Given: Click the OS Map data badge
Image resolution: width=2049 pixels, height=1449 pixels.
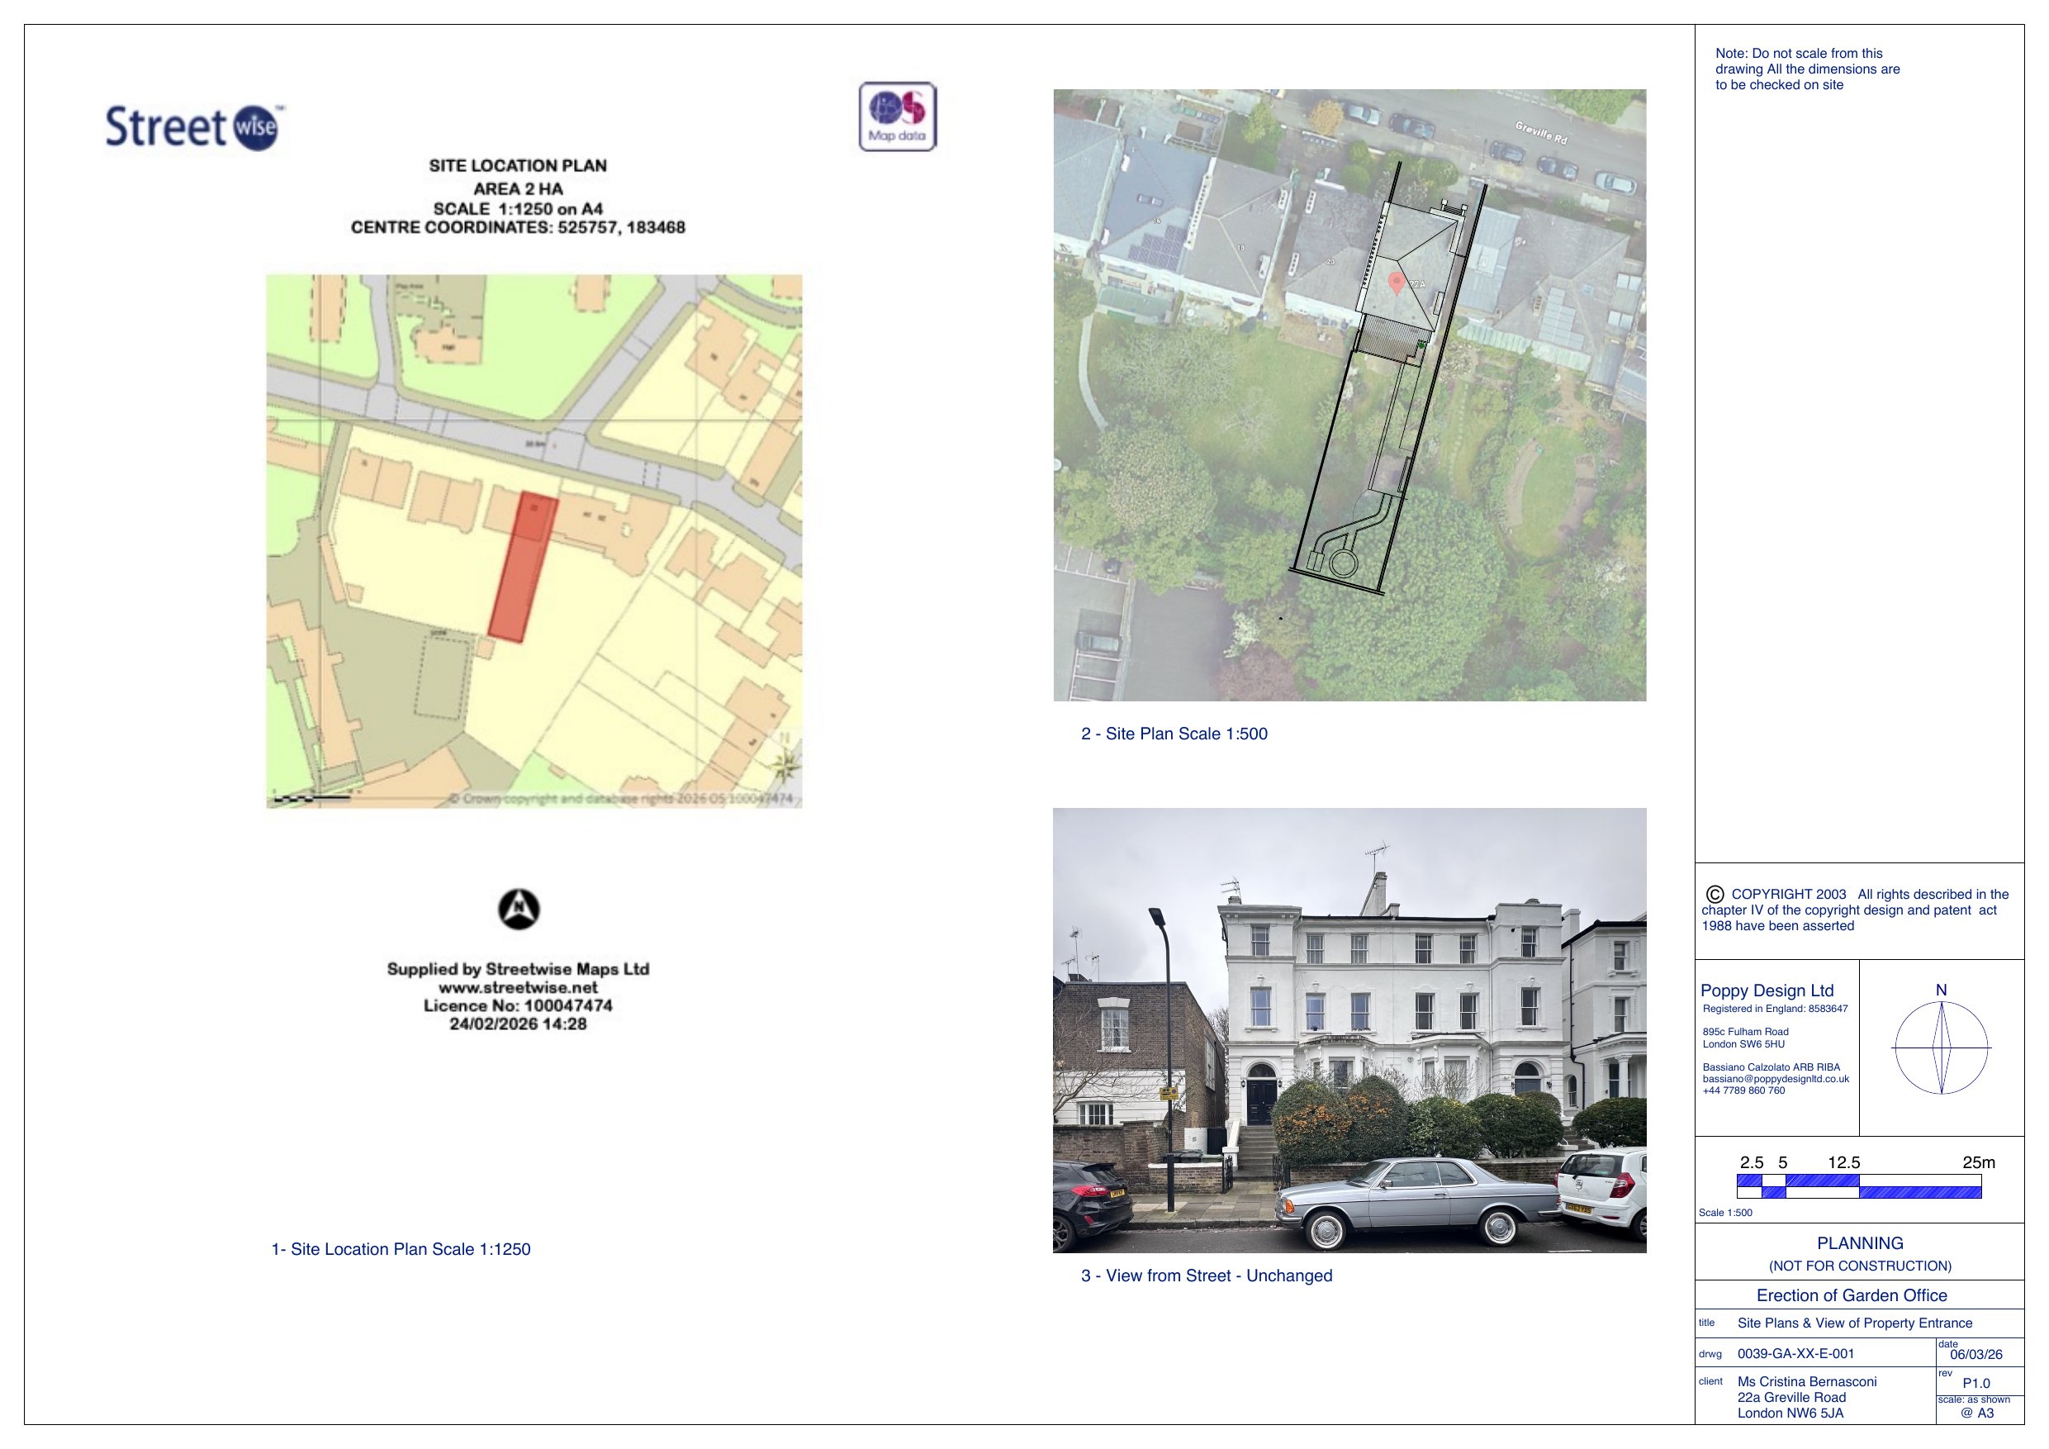Looking at the screenshot, I should pyautogui.click(x=897, y=117).
